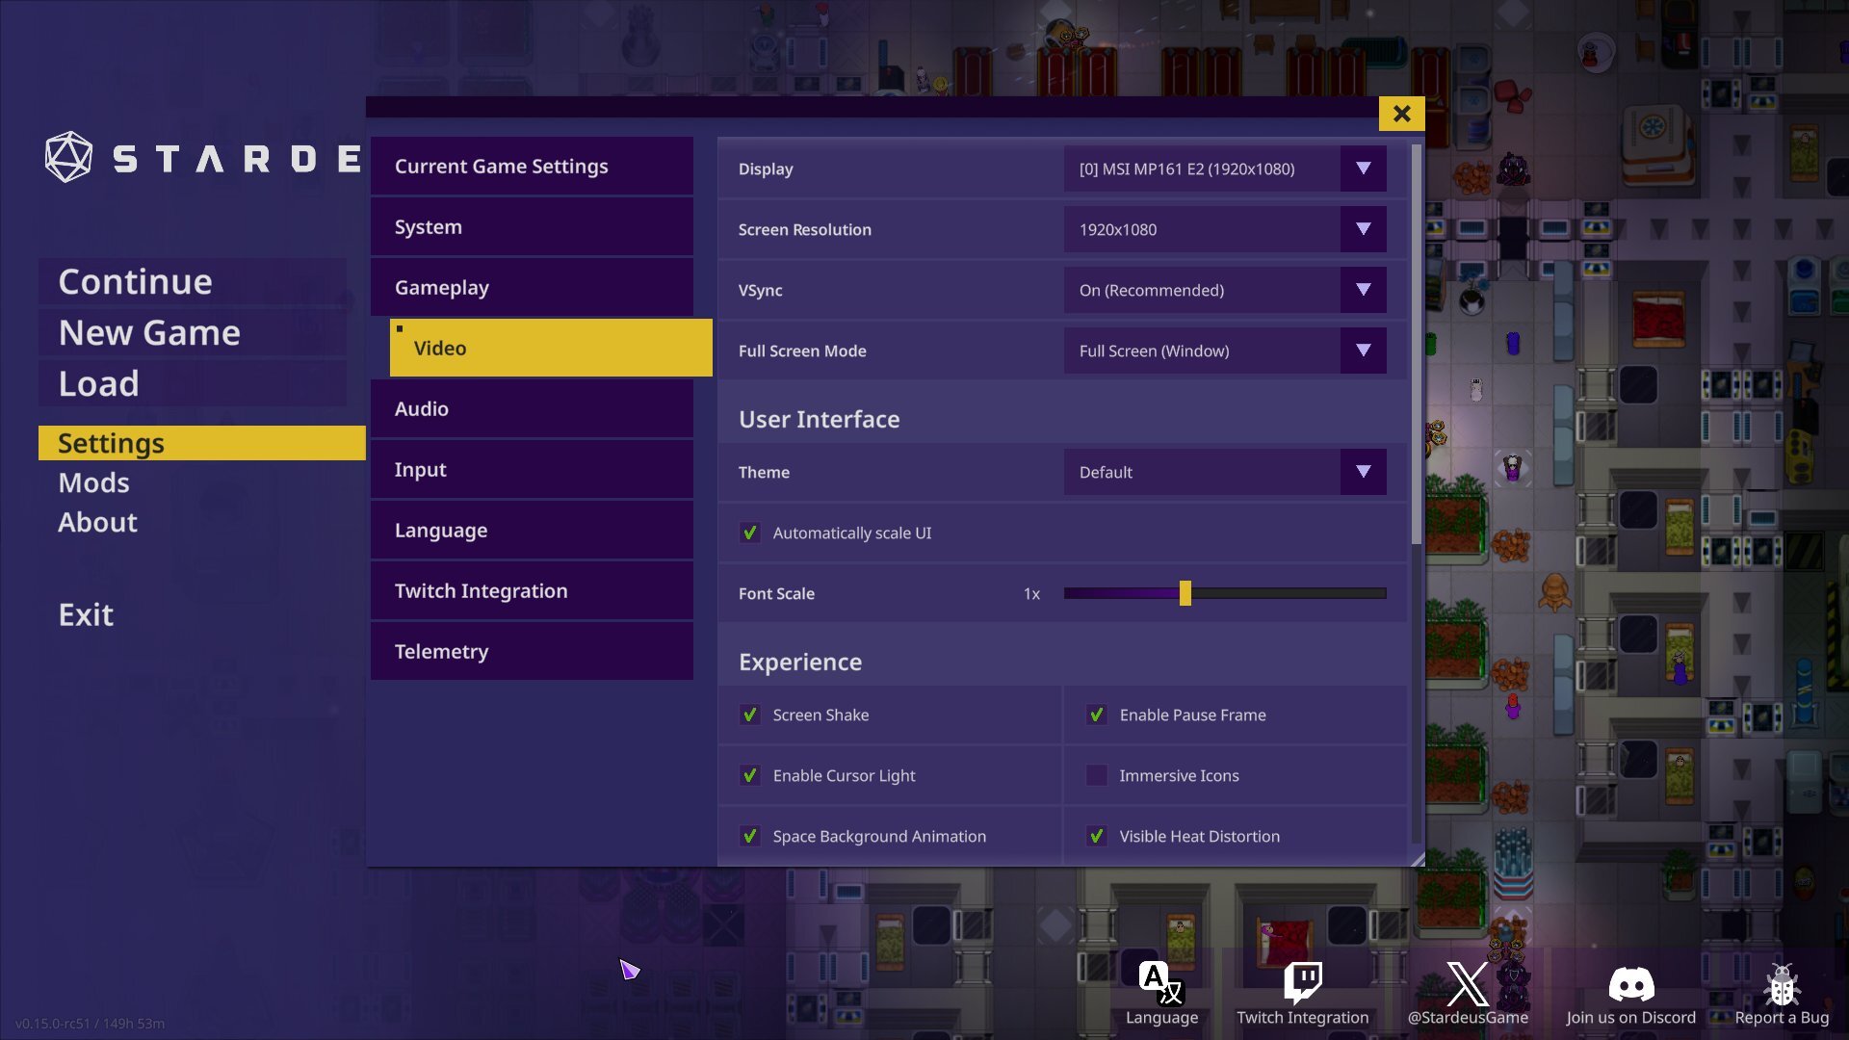
Task: Open the Gameplay settings tab
Action: (532, 287)
